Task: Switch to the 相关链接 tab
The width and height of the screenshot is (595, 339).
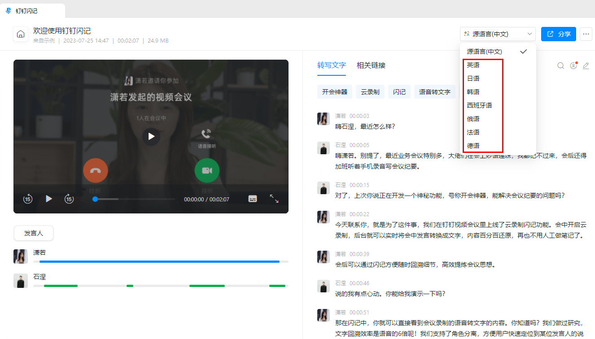Action: [371, 65]
